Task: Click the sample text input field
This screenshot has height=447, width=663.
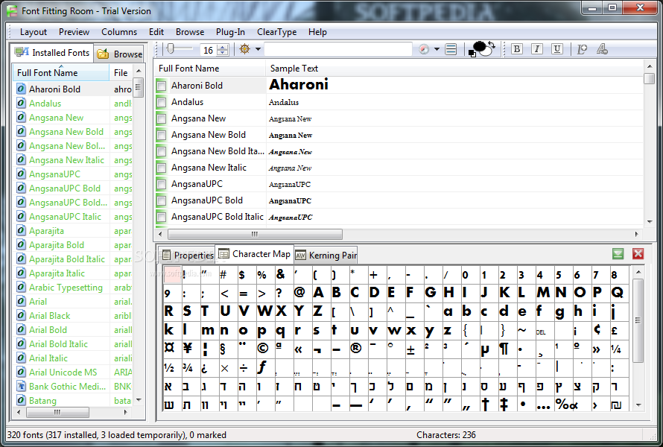Action: coord(338,49)
